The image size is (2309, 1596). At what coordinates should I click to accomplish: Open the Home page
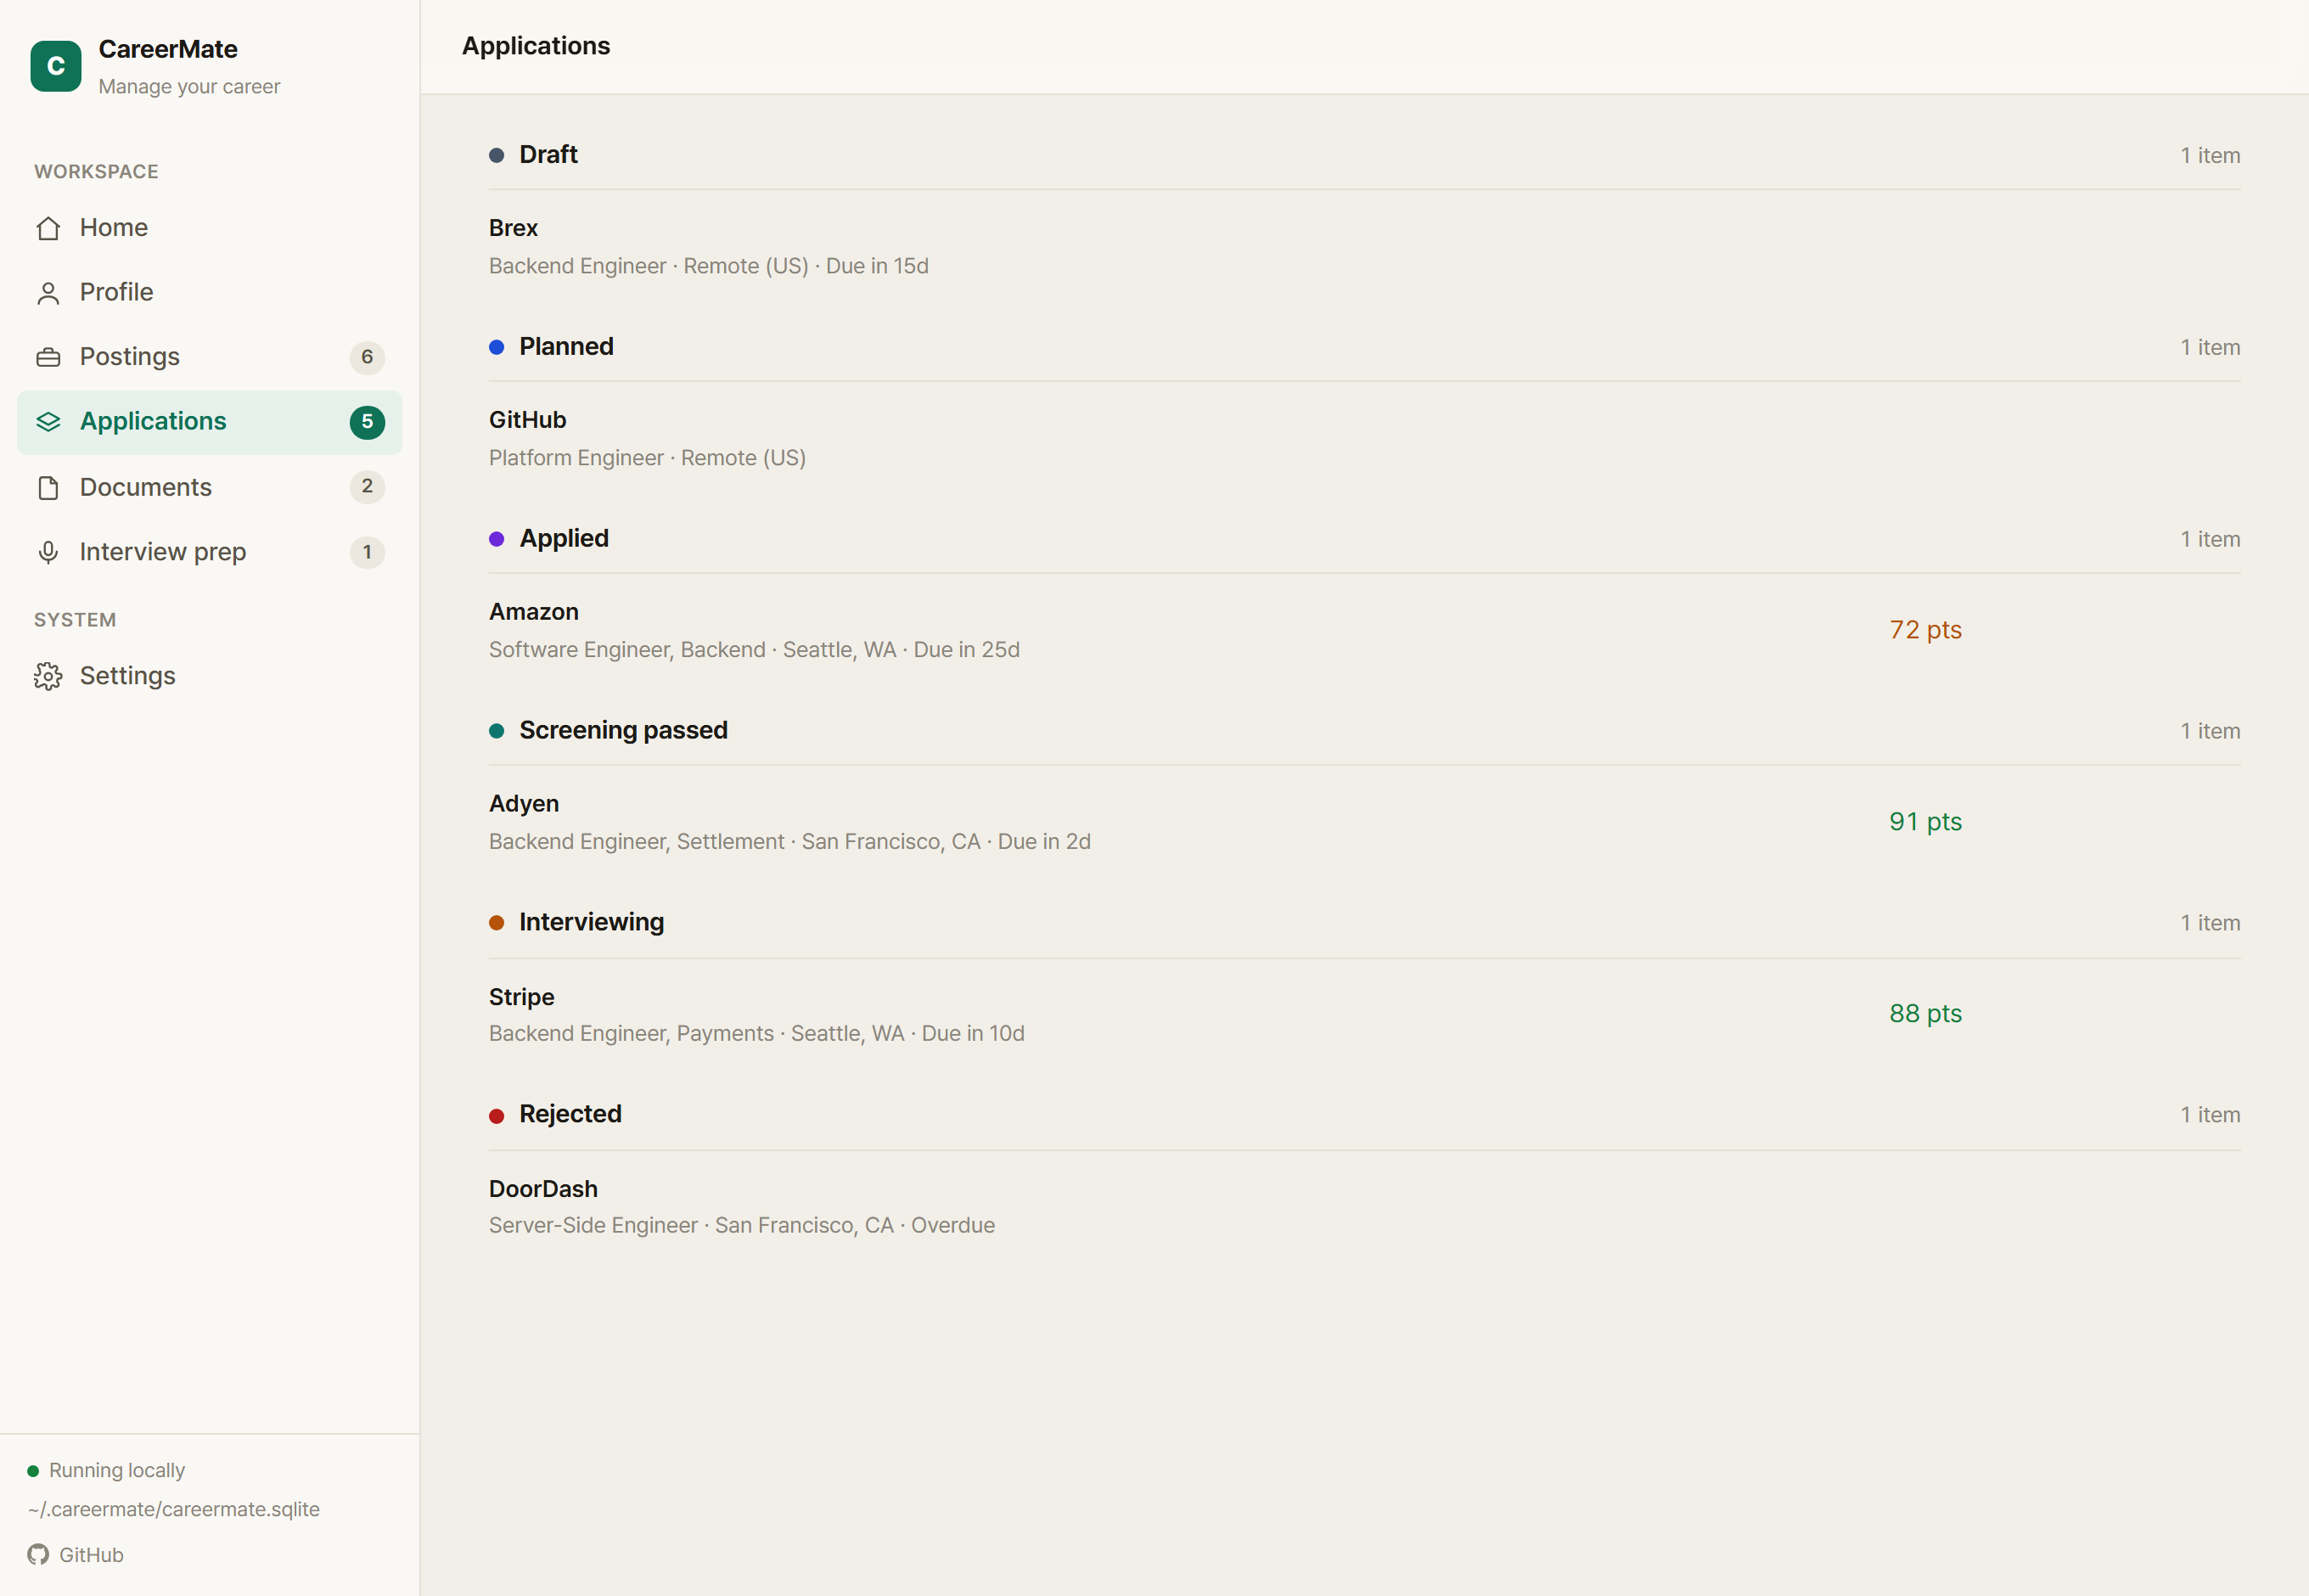[x=210, y=228]
